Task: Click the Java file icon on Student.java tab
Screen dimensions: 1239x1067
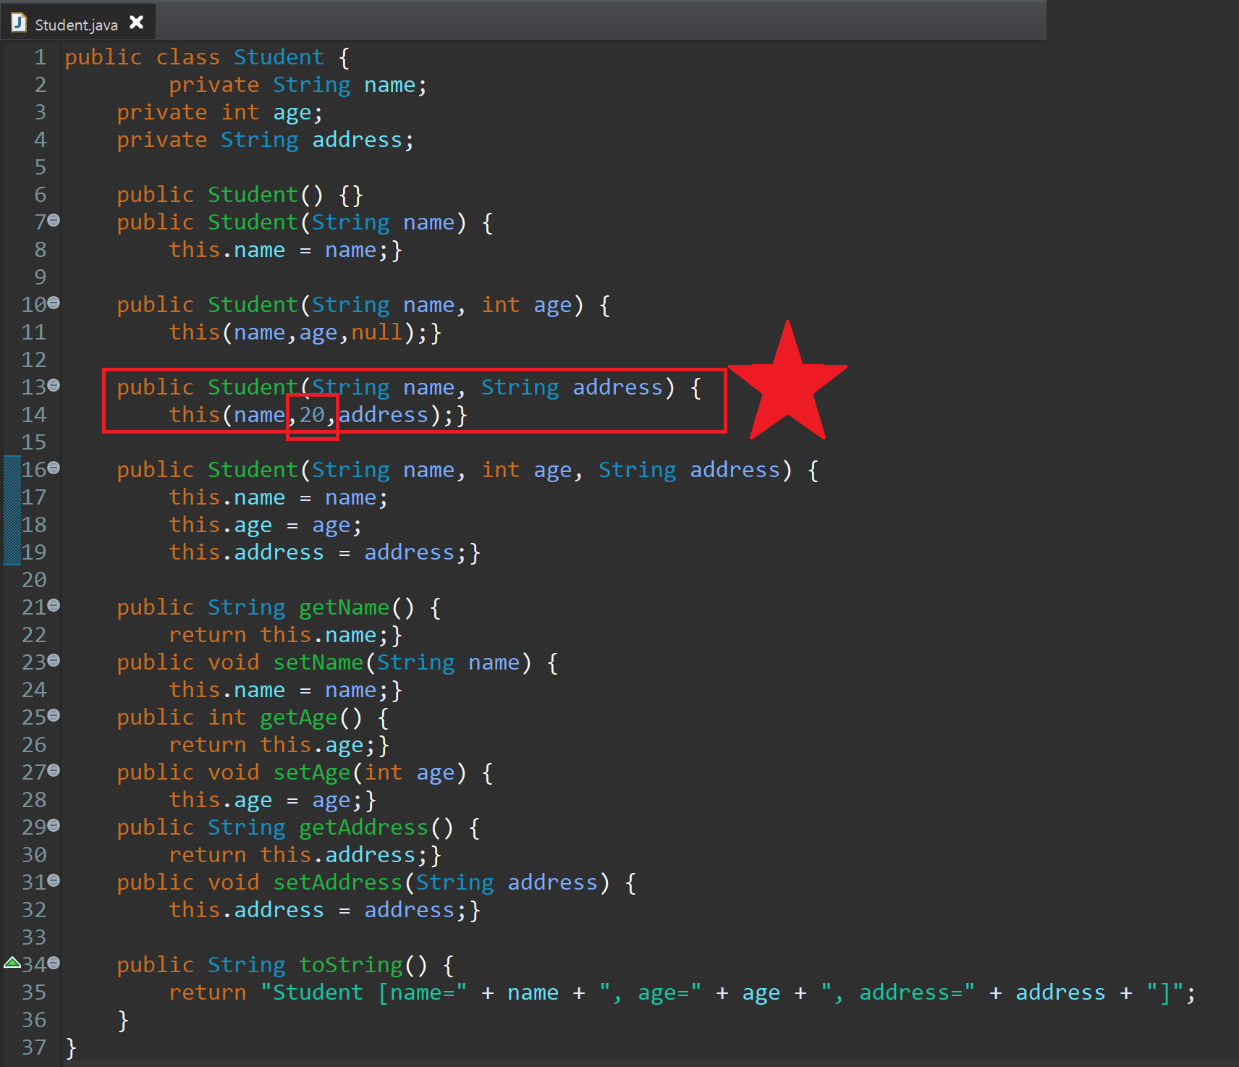Action: point(19,23)
